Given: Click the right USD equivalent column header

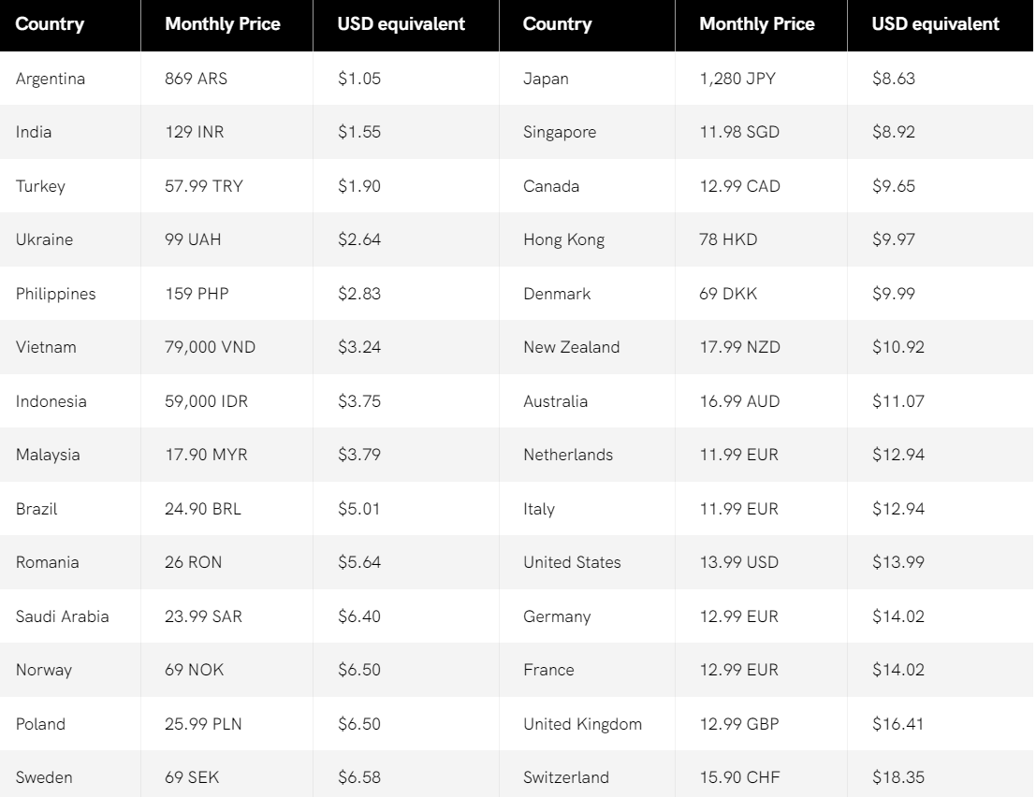Looking at the screenshot, I should (x=940, y=25).
